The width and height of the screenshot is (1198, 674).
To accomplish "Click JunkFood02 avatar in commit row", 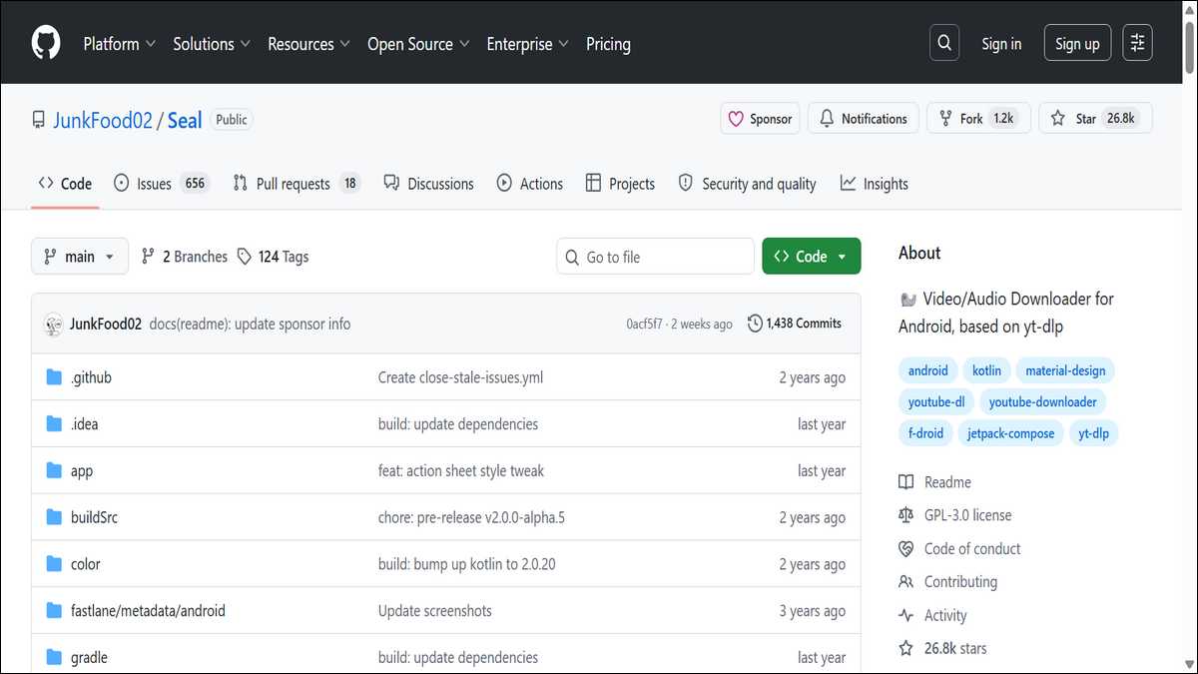I will pos(53,324).
